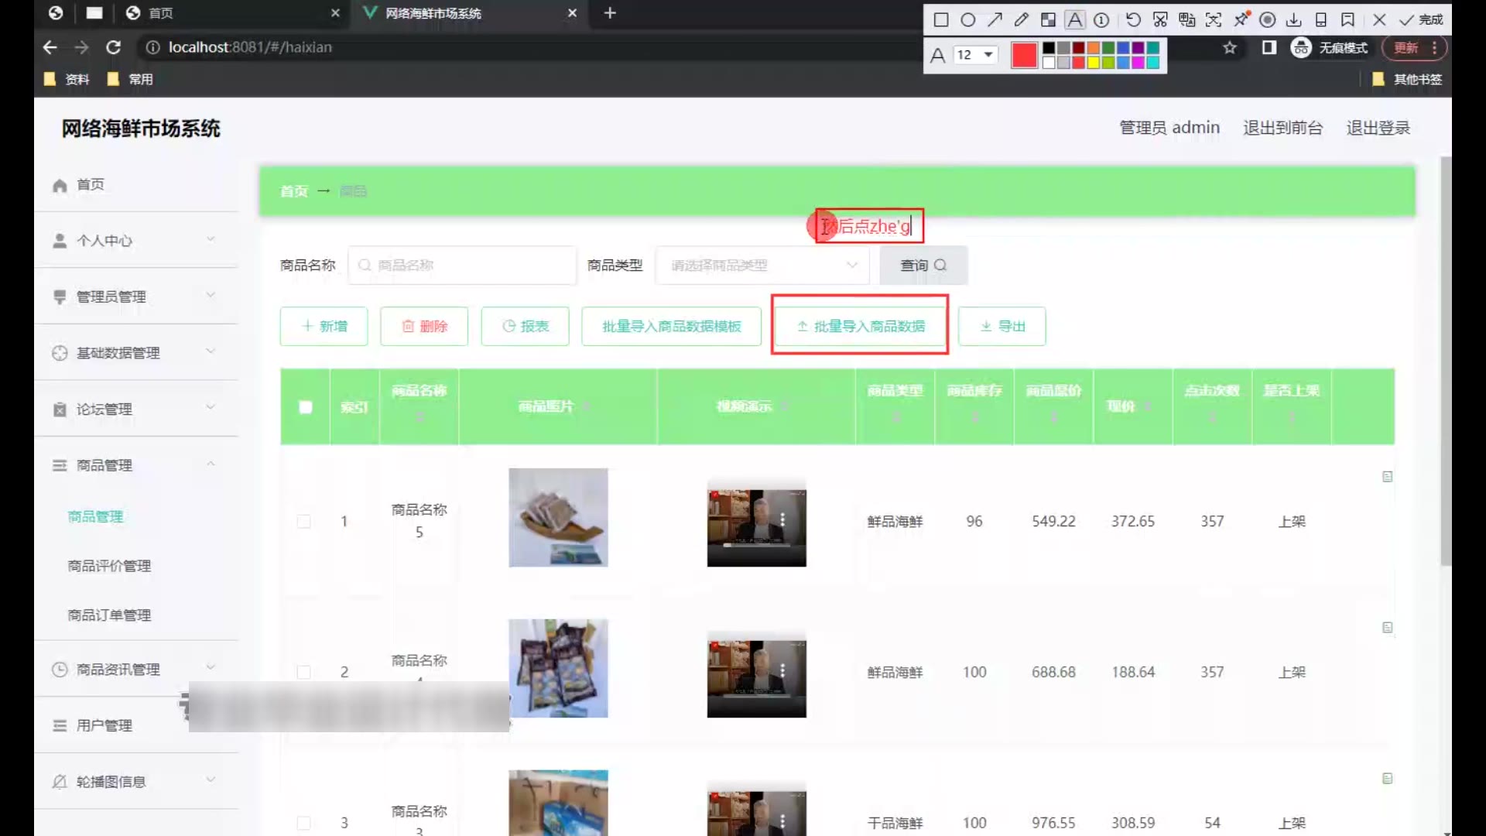This screenshot has width=1486, height=836.
Task: Open the 商品类型 select dropdown
Action: (762, 266)
